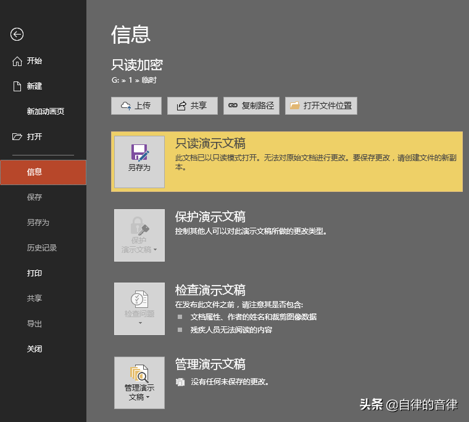The image size is (469, 422).
Task: Click the 信息 page title heading
Action: click(x=131, y=35)
